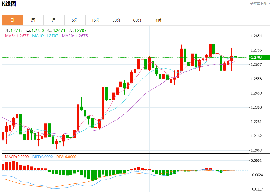Click the 1.2755 price axis label
The width and height of the screenshot is (272, 192).
(x=256, y=50)
